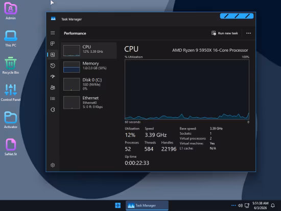Select the Control Panel desktop icon
281x211 pixels.
pyautogui.click(x=11, y=93)
